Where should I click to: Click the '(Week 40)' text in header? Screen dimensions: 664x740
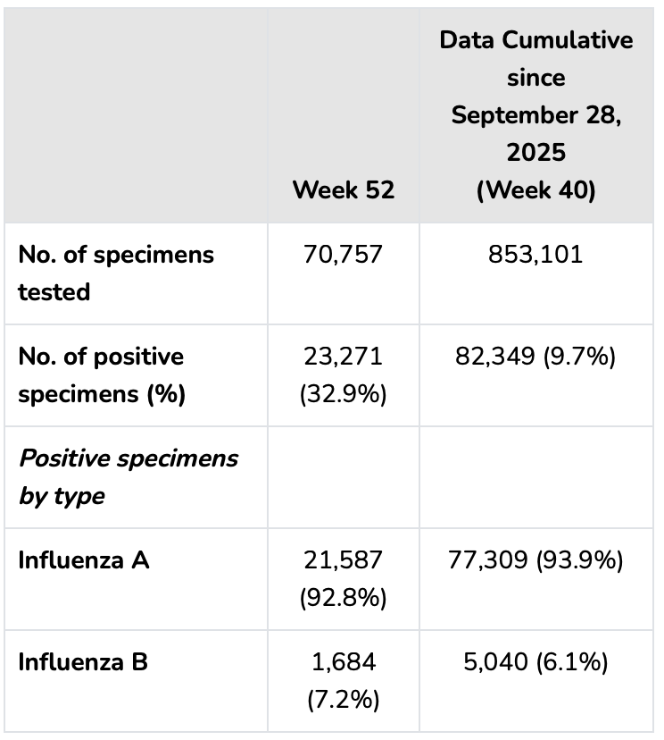coord(535,191)
